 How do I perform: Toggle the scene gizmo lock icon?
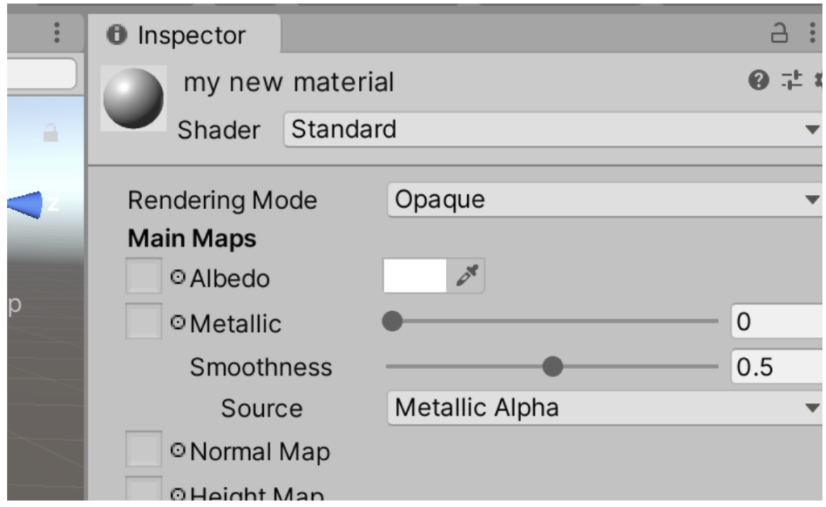(x=51, y=133)
